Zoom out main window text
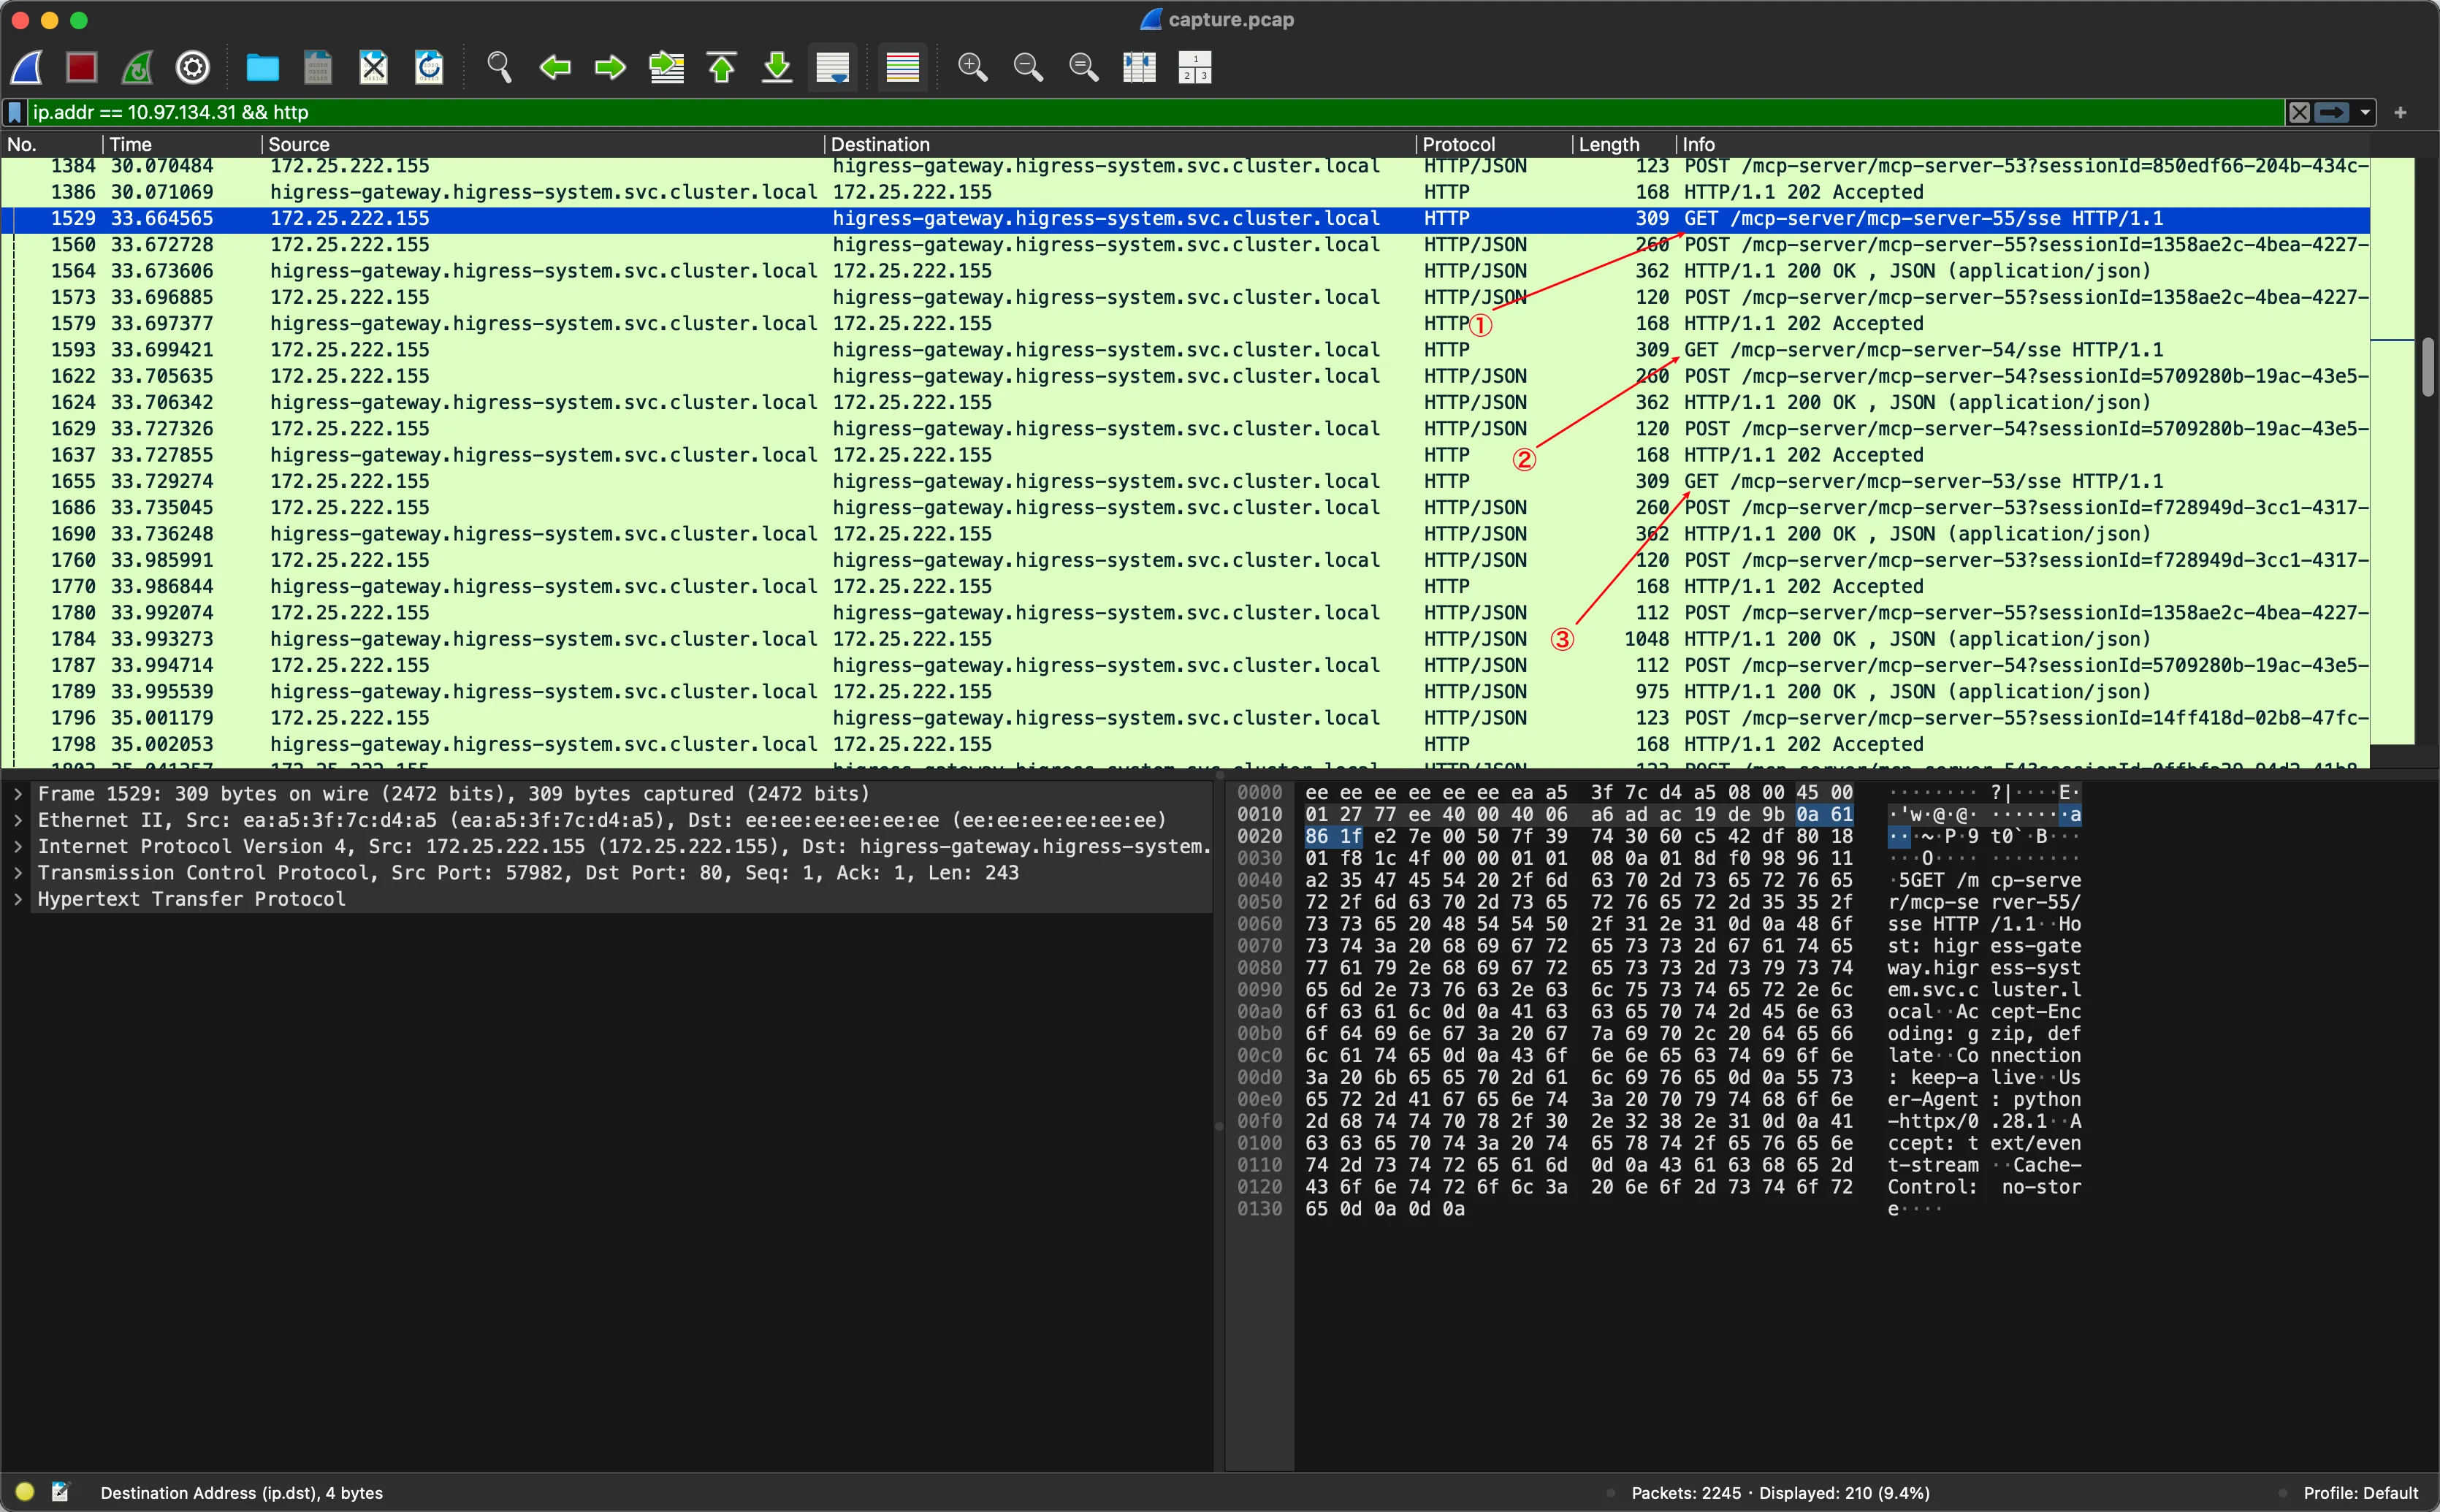Viewport: 2440px width, 1512px height. [1028, 67]
